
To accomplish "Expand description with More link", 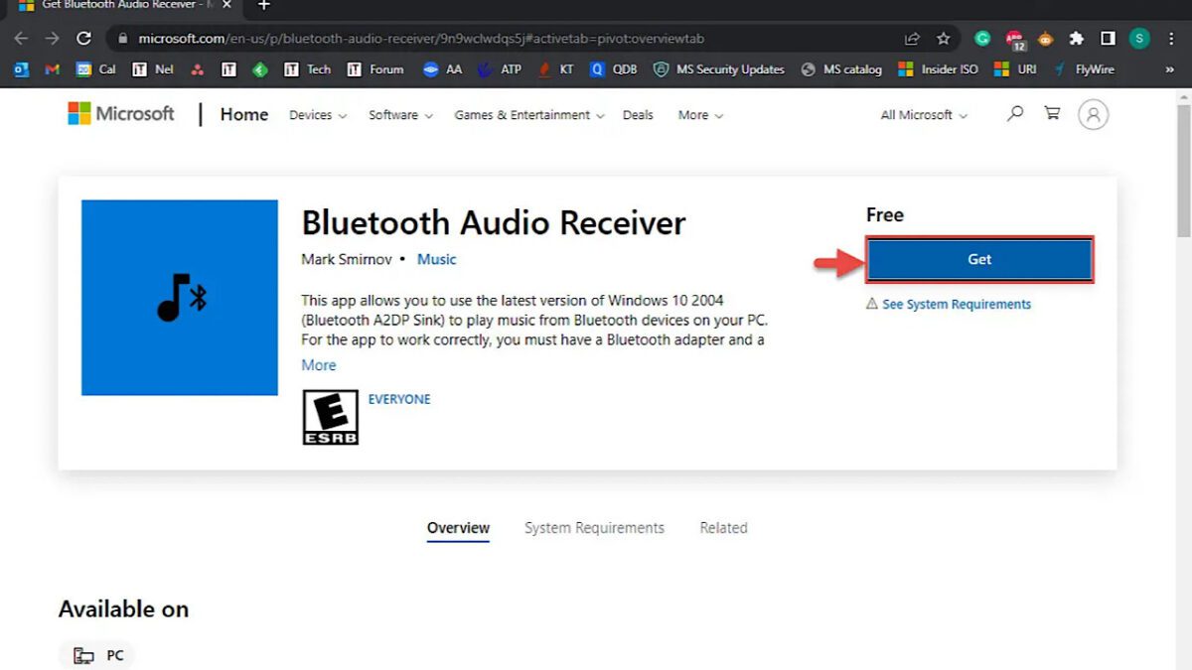I will (319, 365).
